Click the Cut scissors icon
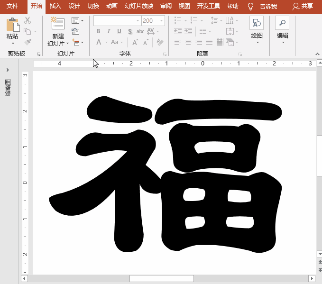 (x=28, y=20)
